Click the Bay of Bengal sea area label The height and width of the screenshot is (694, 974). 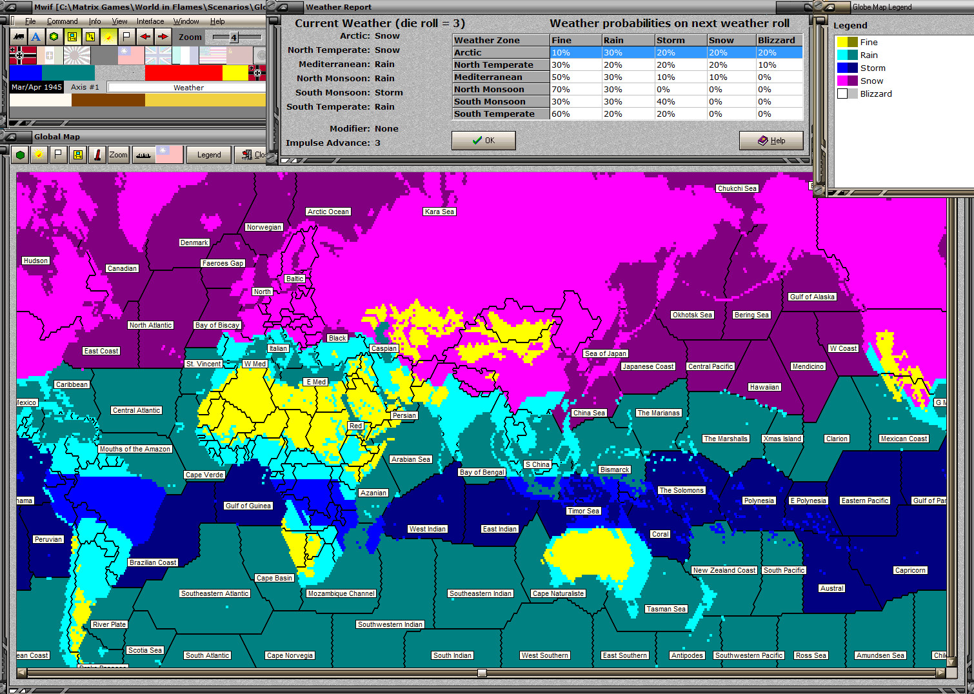[482, 472]
